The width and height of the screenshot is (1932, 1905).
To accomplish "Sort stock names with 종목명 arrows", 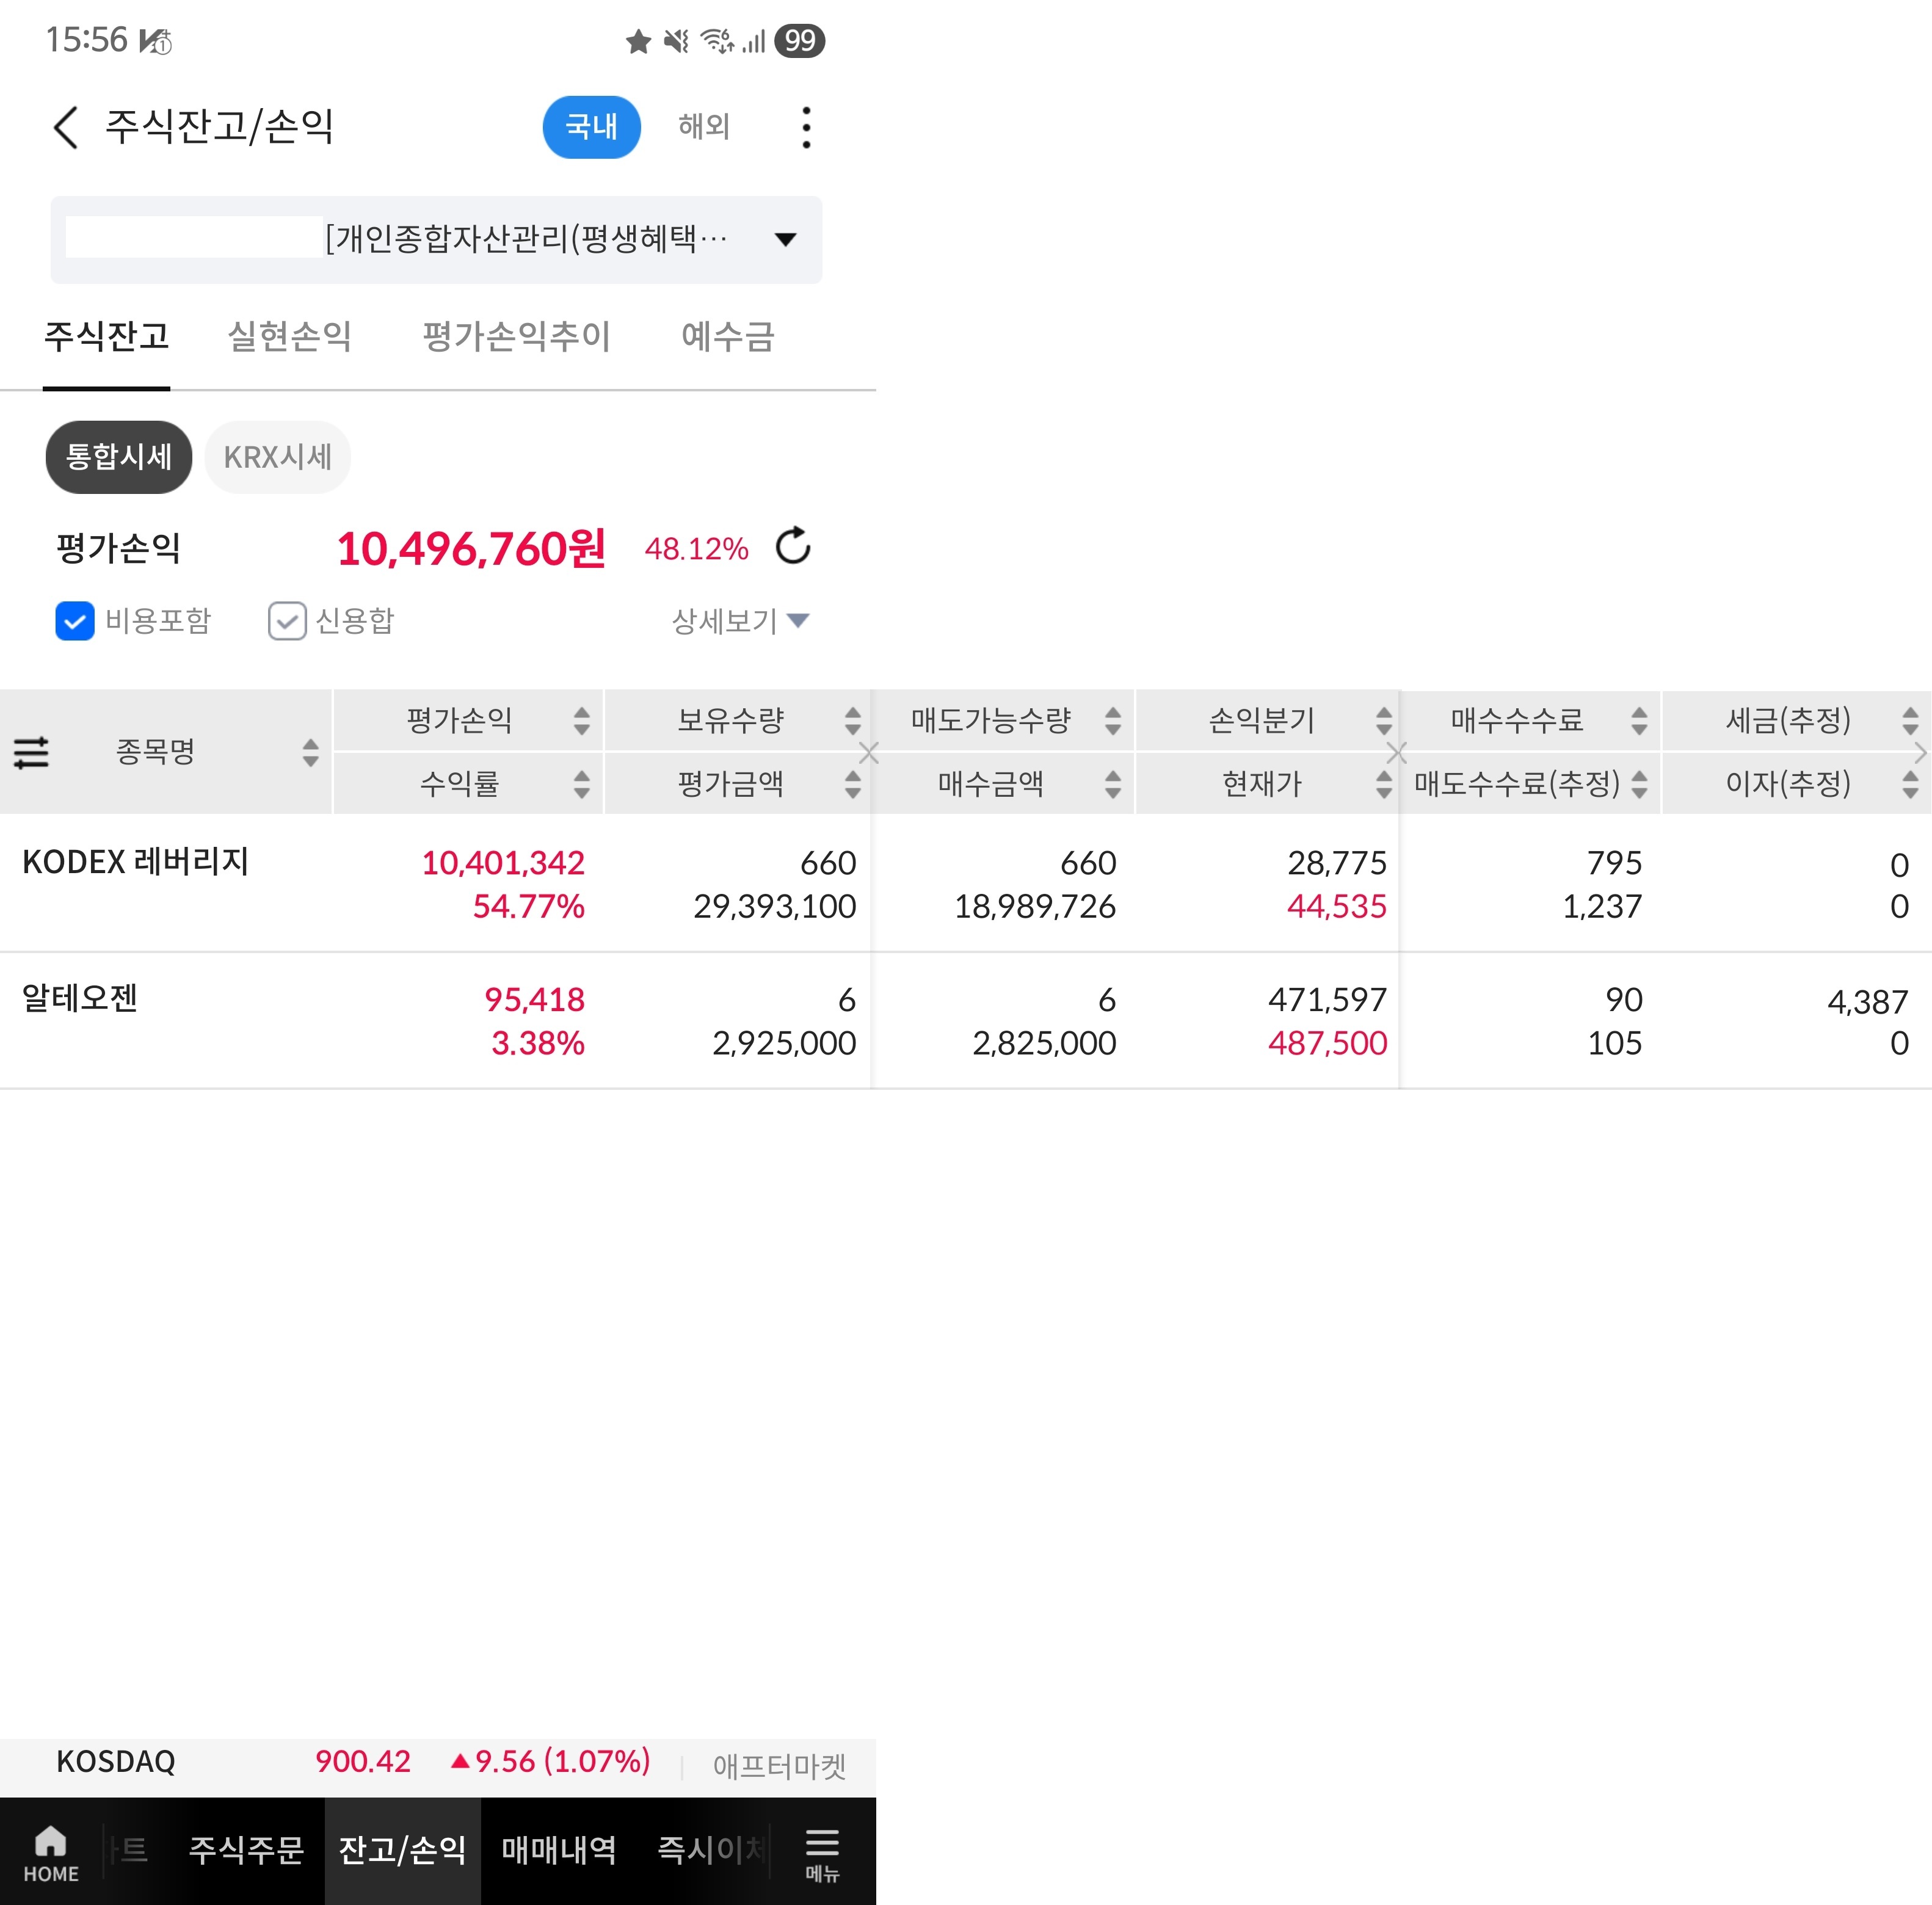I will coord(310,752).
